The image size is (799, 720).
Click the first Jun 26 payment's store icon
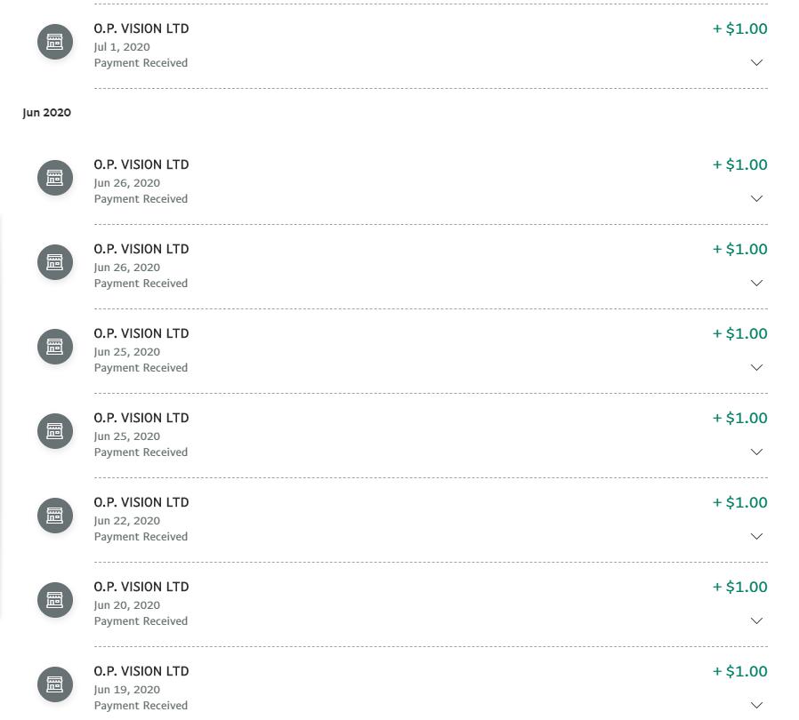[55, 178]
